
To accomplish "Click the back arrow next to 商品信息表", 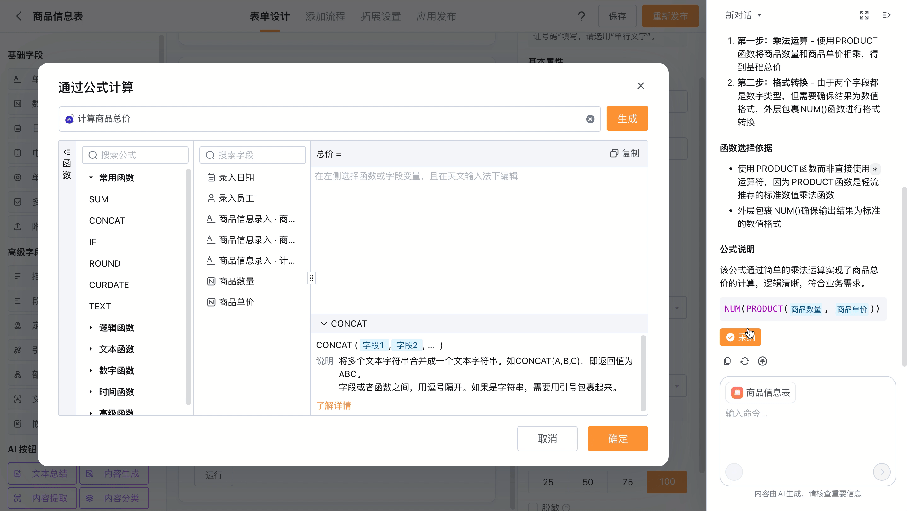I will (19, 16).
